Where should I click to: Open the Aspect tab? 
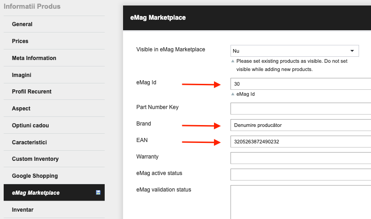54,109
